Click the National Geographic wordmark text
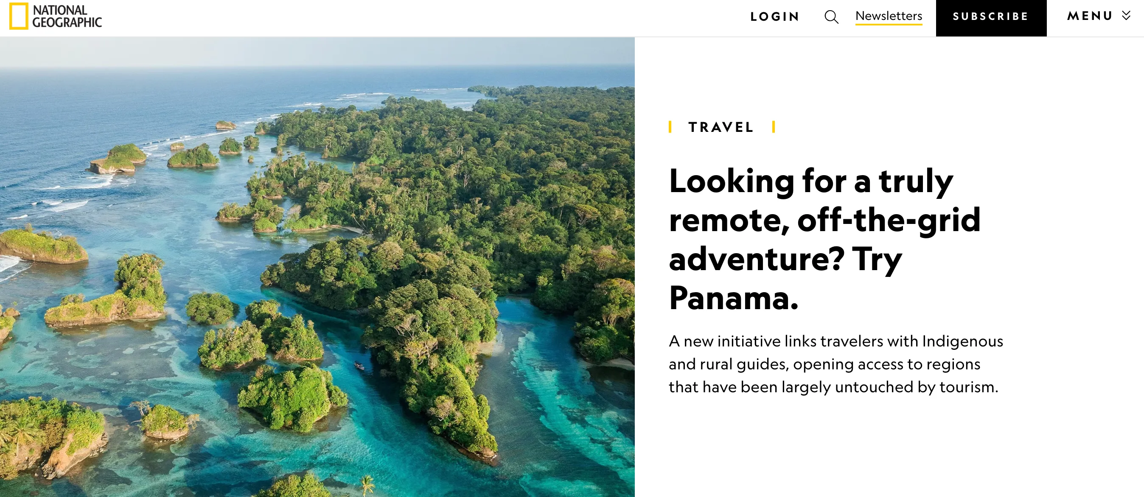 pyautogui.click(x=67, y=16)
